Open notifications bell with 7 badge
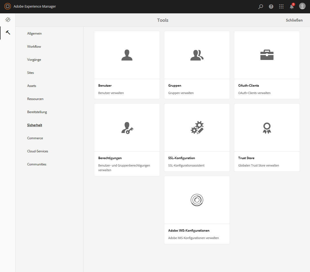The width and height of the screenshot is (310, 272). click(292, 6)
